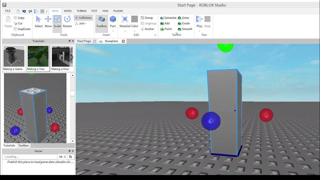Viewport: 320px width, 180px height.
Task: Open the Edit group dialog launcher
Action: [x=155, y=35]
